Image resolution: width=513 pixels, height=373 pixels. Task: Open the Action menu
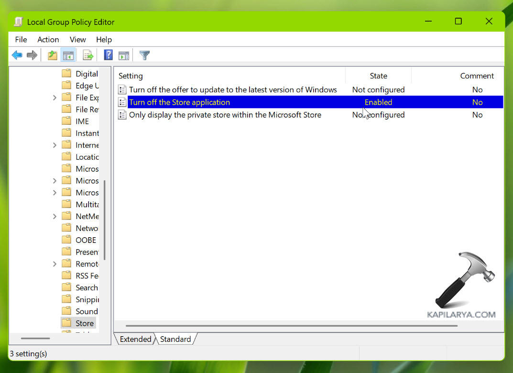coord(48,40)
